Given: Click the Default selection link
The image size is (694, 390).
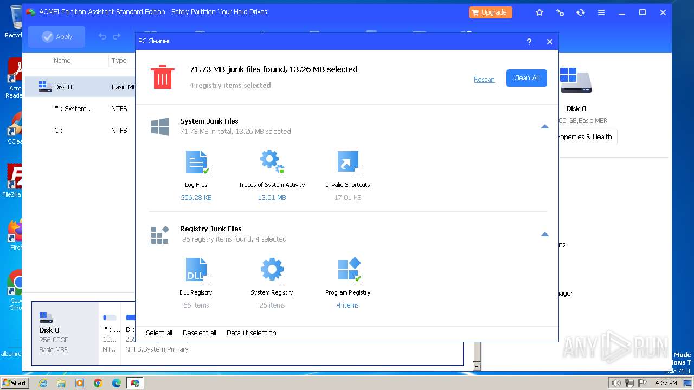Looking at the screenshot, I should 252,333.
